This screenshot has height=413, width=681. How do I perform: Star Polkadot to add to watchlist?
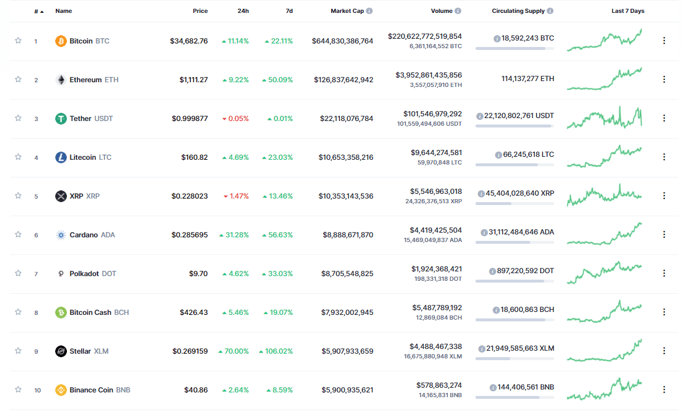(x=18, y=273)
